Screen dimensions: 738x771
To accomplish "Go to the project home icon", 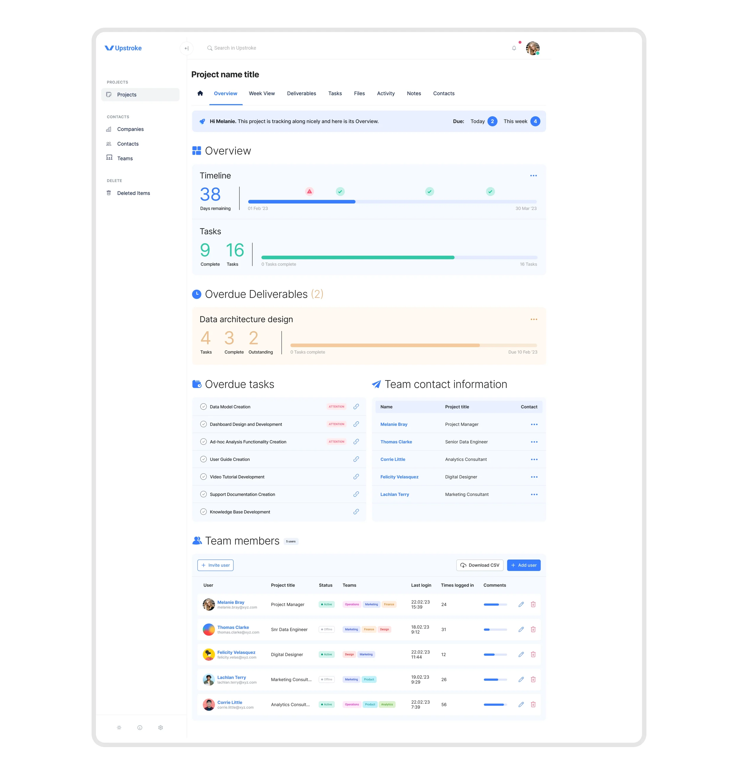I will pos(200,93).
